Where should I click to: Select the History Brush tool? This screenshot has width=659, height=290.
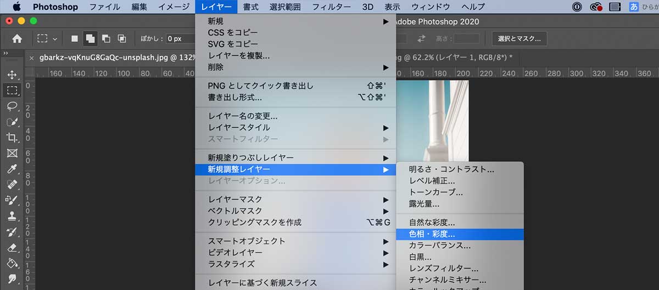(12, 232)
